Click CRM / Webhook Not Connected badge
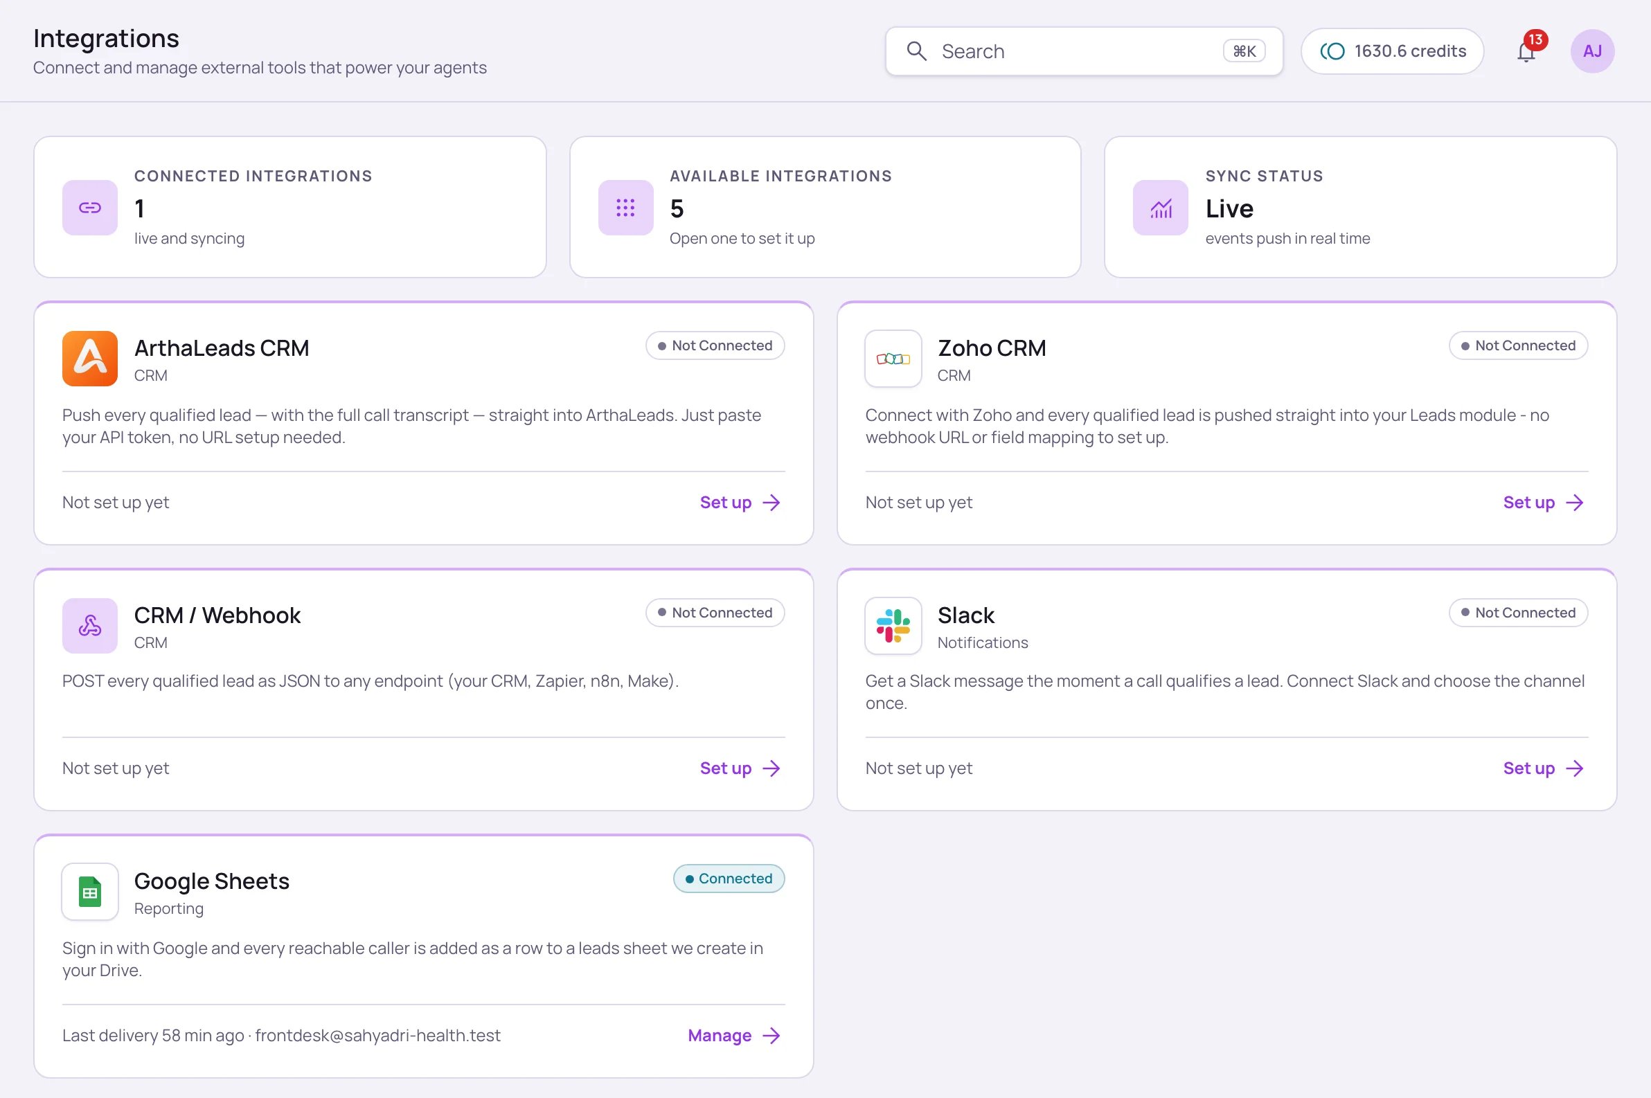The height and width of the screenshot is (1098, 1651). tap(715, 613)
